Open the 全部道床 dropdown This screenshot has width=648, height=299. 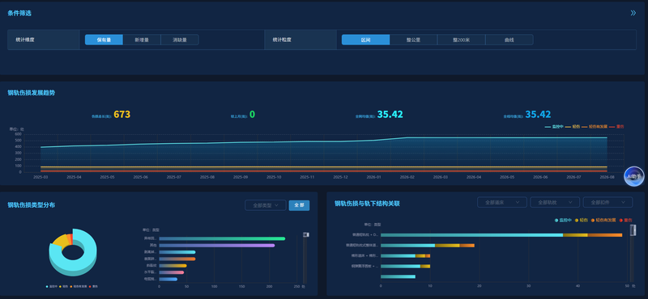pos(501,202)
